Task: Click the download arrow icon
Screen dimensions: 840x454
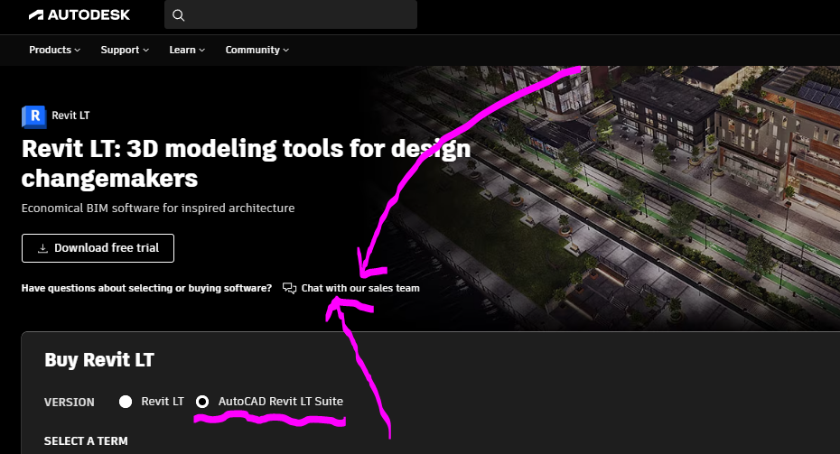Action: pos(42,248)
